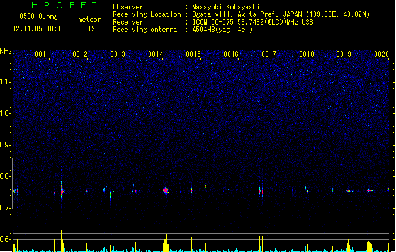This screenshot has height=252, width=396.
Task: Click the 1.1 kHz axis label
Action: click(x=5, y=82)
